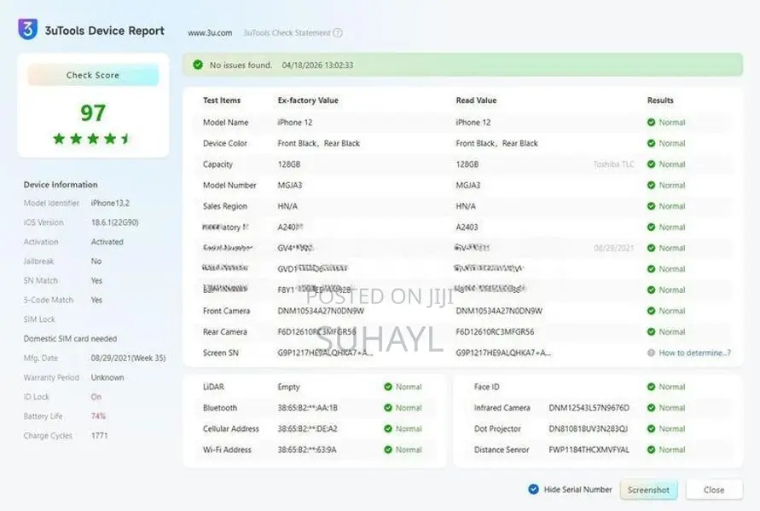
Task: Click the Normal status icon for LiDAR
Action: click(388, 387)
